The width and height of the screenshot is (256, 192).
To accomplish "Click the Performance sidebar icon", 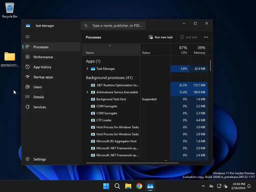I will [x=27, y=57].
